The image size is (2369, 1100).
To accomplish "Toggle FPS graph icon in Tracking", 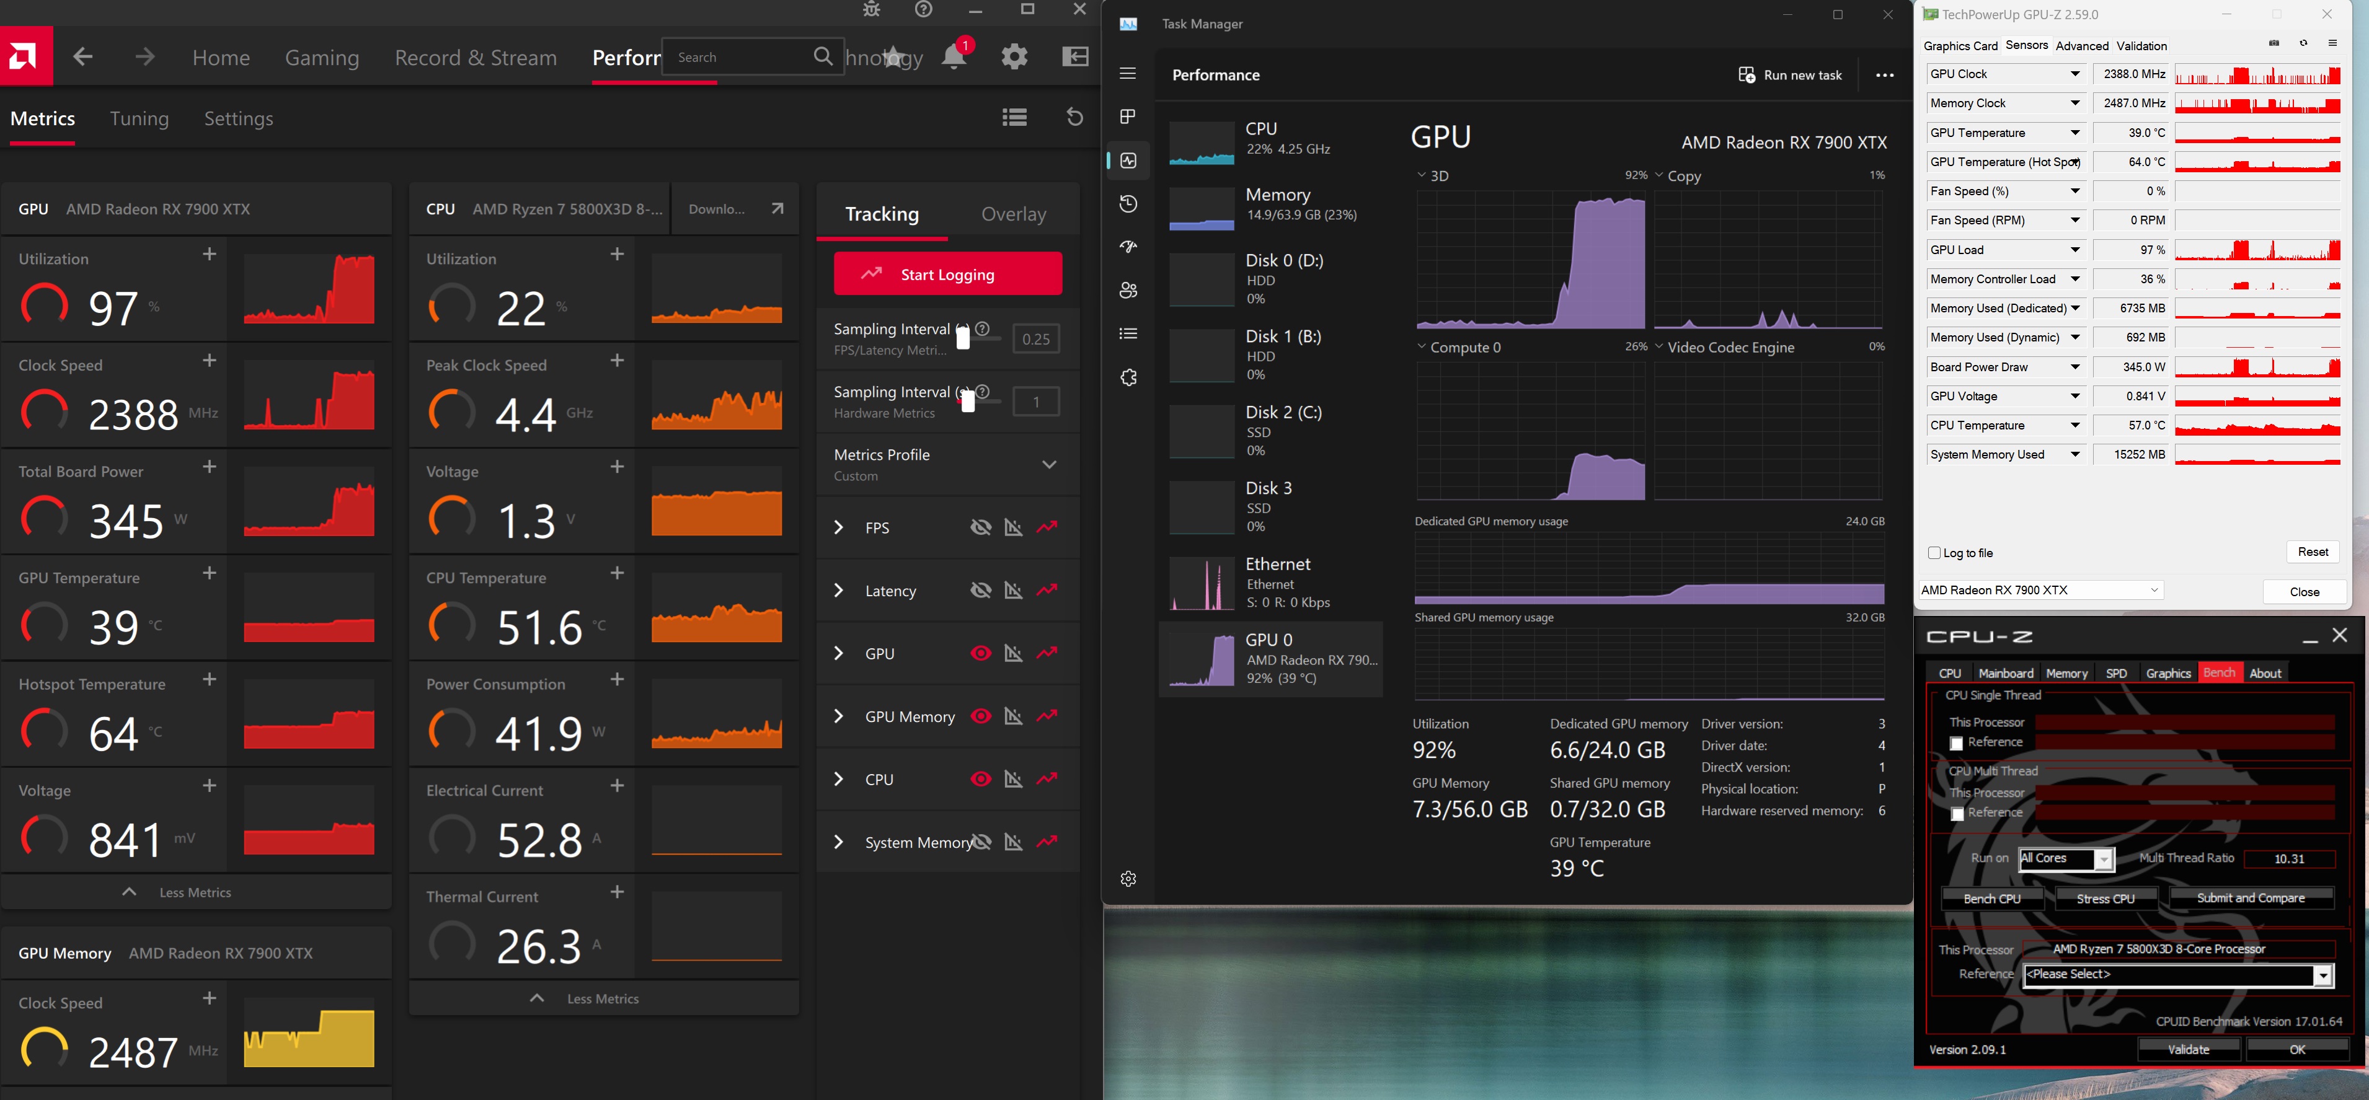I will point(1014,527).
